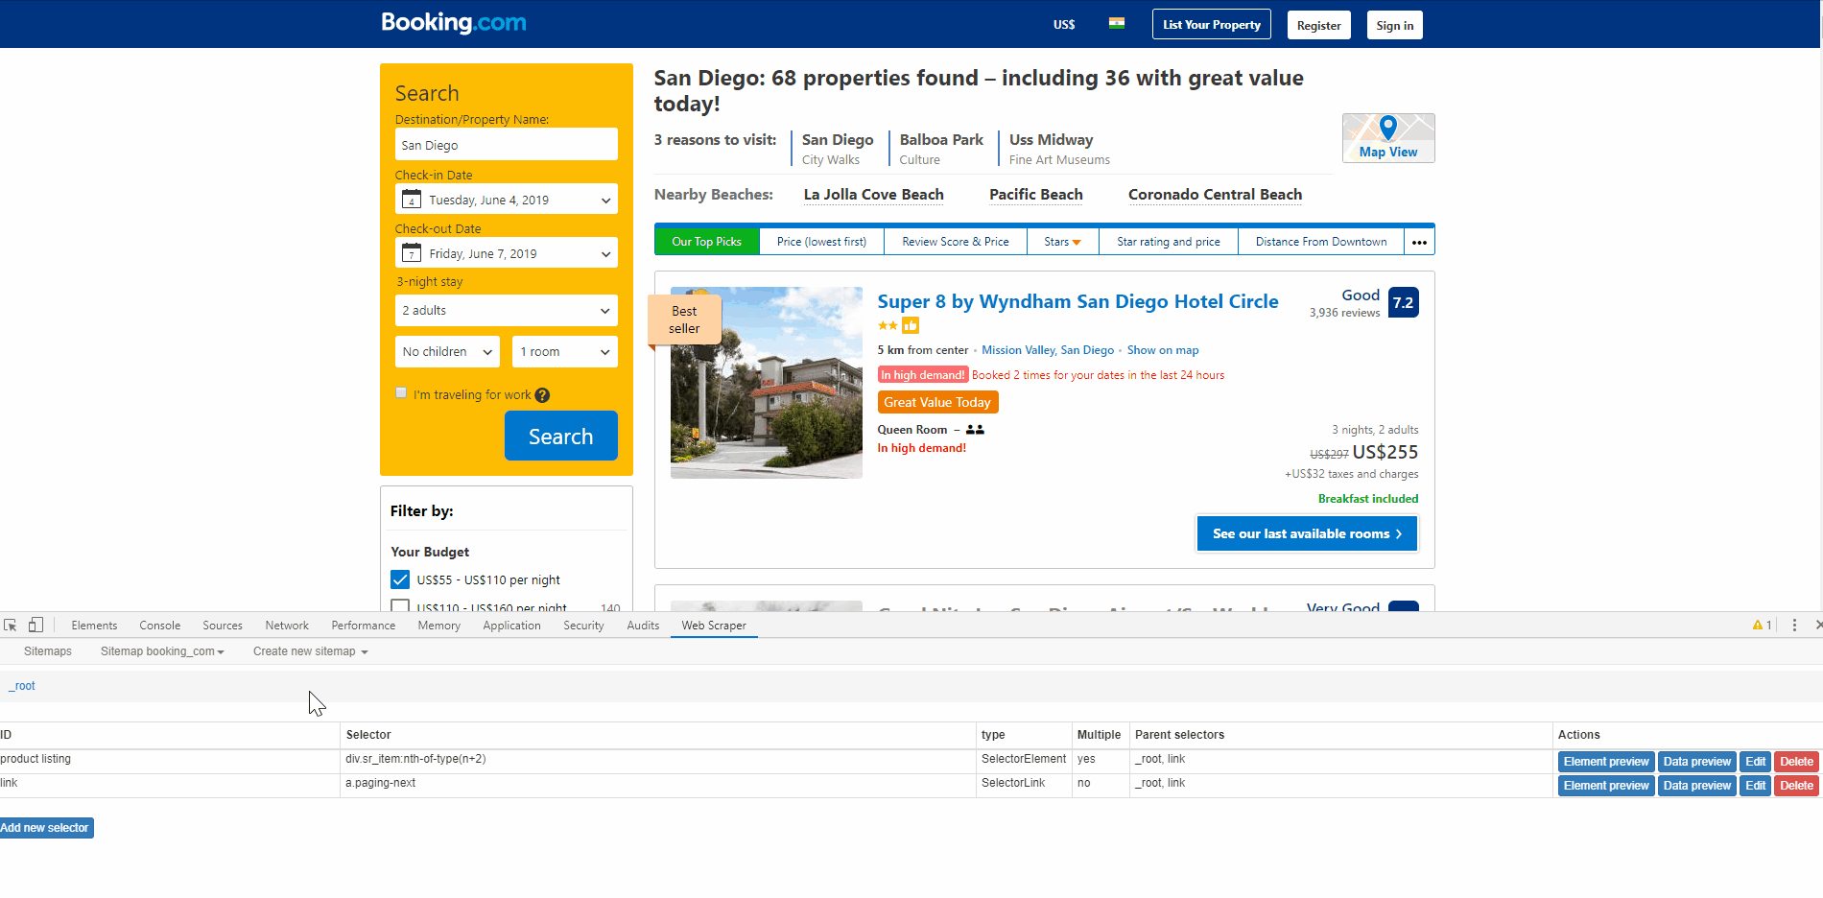Viewport: 1823px width, 898px height.
Task: Sort by Price (lowest first)
Action: point(821,242)
